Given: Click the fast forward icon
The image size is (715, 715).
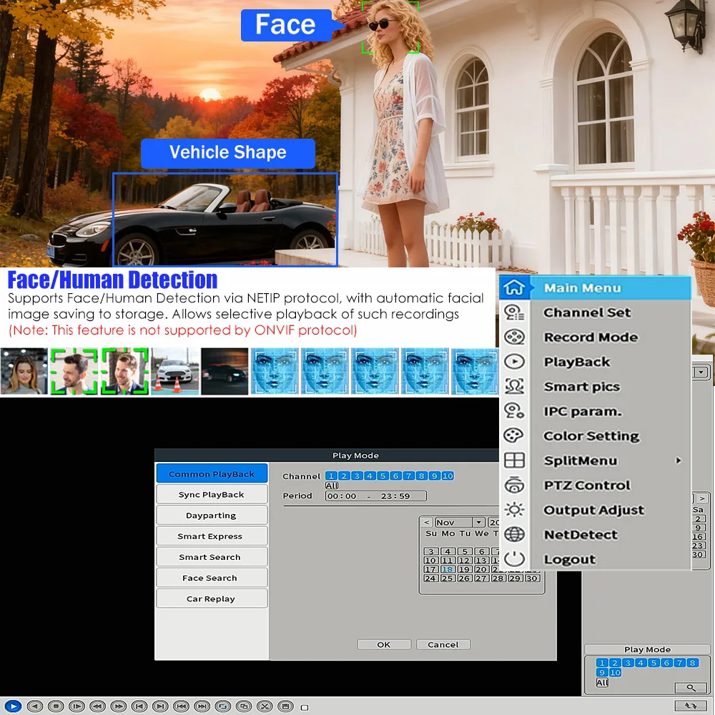Looking at the screenshot, I should click(118, 706).
